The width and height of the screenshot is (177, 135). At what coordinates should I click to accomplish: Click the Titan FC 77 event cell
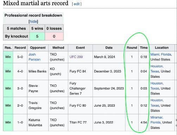click(80, 122)
